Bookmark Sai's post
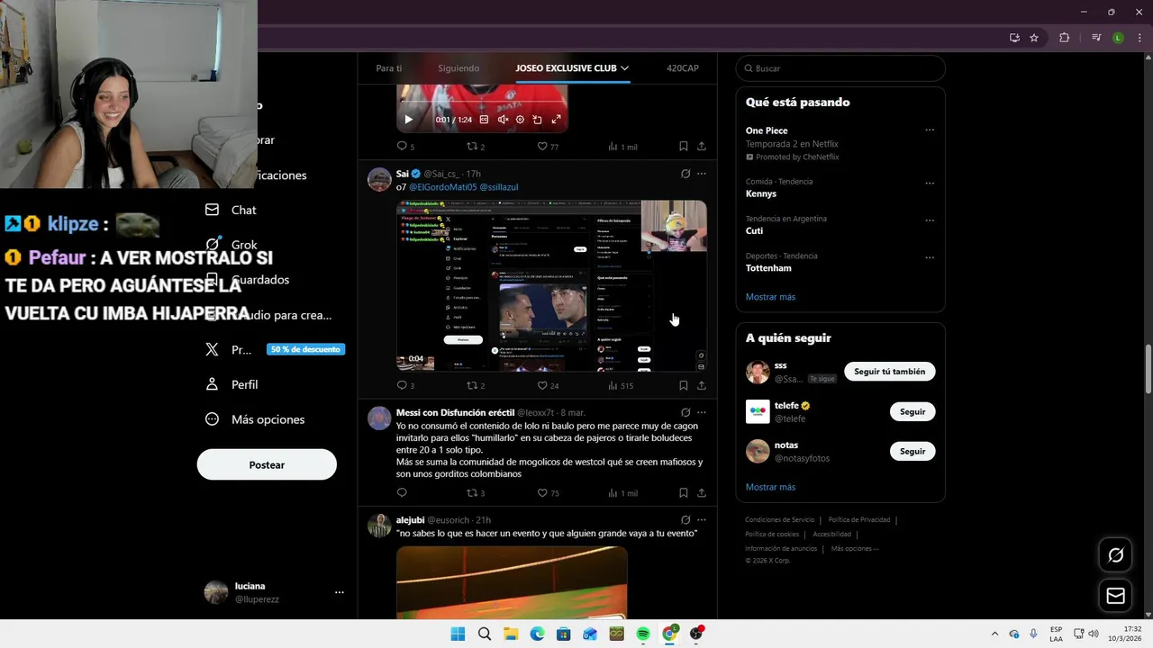Screen dimensions: 1153x648 click(684, 386)
